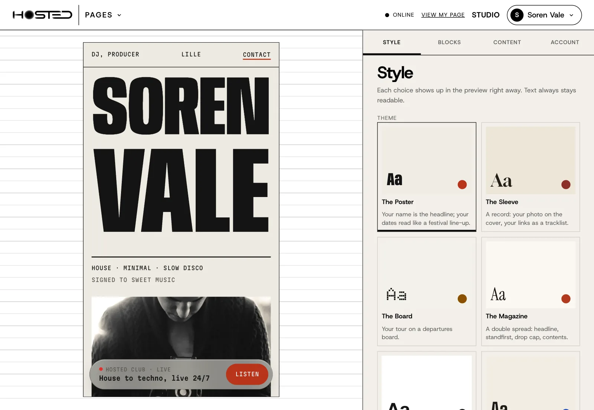Open the CONTENT tab
This screenshot has height=410, width=594.
(507, 42)
